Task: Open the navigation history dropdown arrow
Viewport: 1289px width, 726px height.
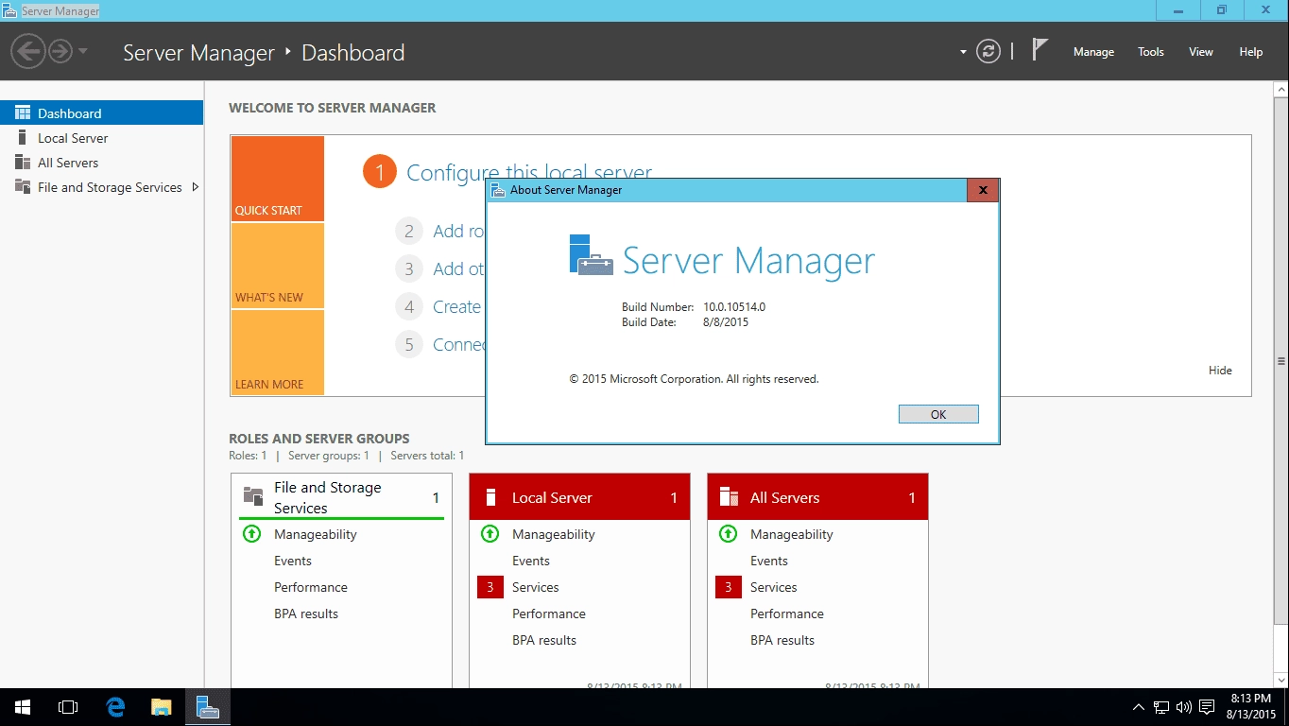Action: (x=82, y=51)
